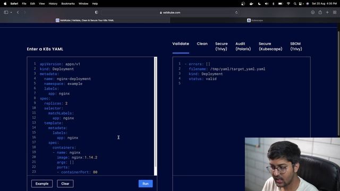Select the Clean tab
Screen dimensions: 340x191
click(202, 44)
